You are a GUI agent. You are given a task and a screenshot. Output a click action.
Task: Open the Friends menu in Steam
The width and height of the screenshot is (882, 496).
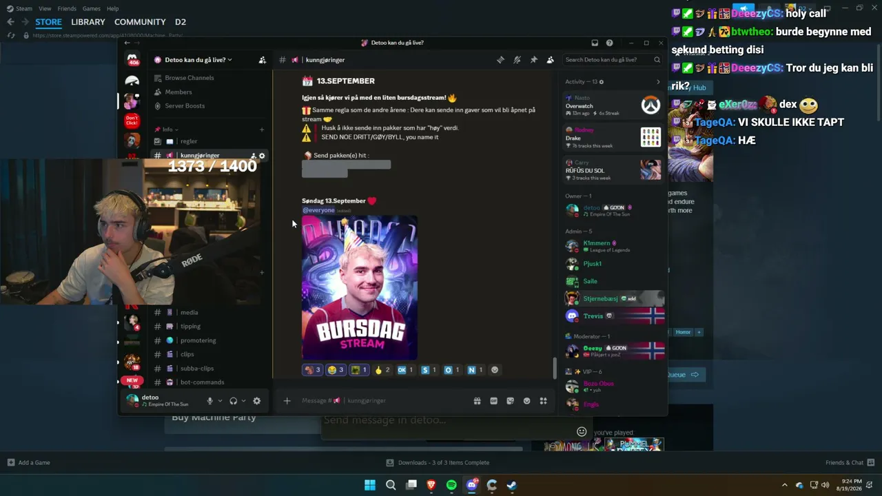tap(67, 9)
